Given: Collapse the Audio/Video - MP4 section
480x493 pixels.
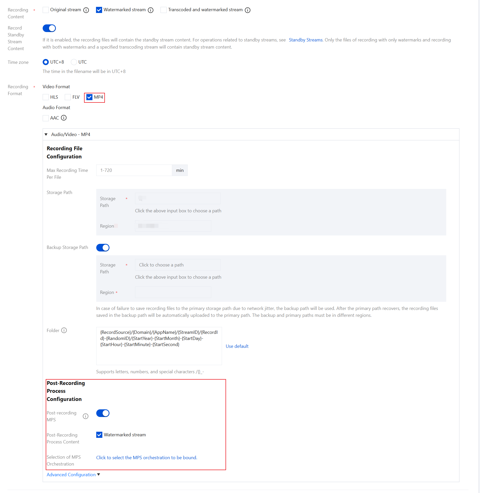Looking at the screenshot, I should point(46,135).
